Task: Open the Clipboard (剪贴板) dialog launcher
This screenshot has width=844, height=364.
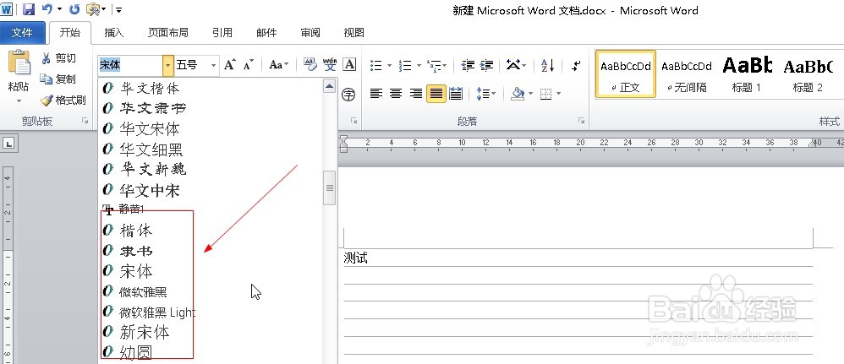Action: [85, 122]
